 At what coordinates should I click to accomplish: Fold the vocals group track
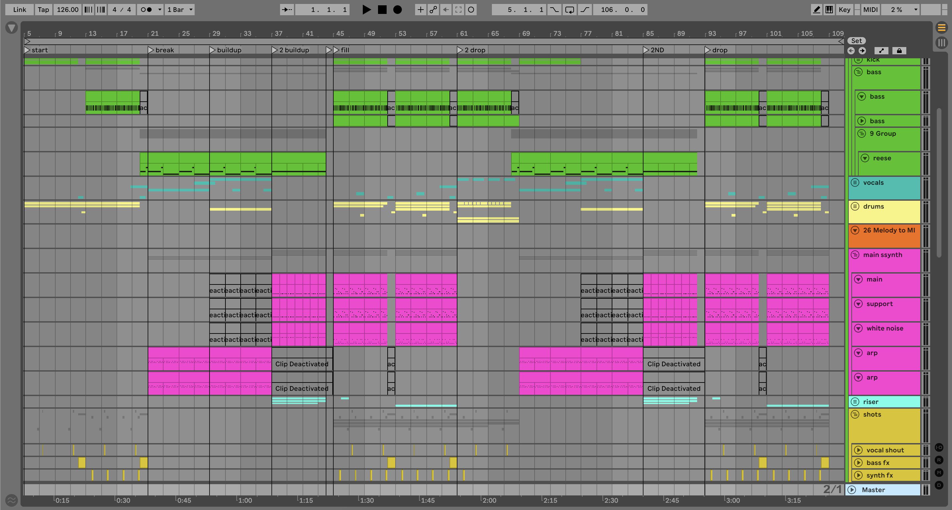[x=855, y=182]
